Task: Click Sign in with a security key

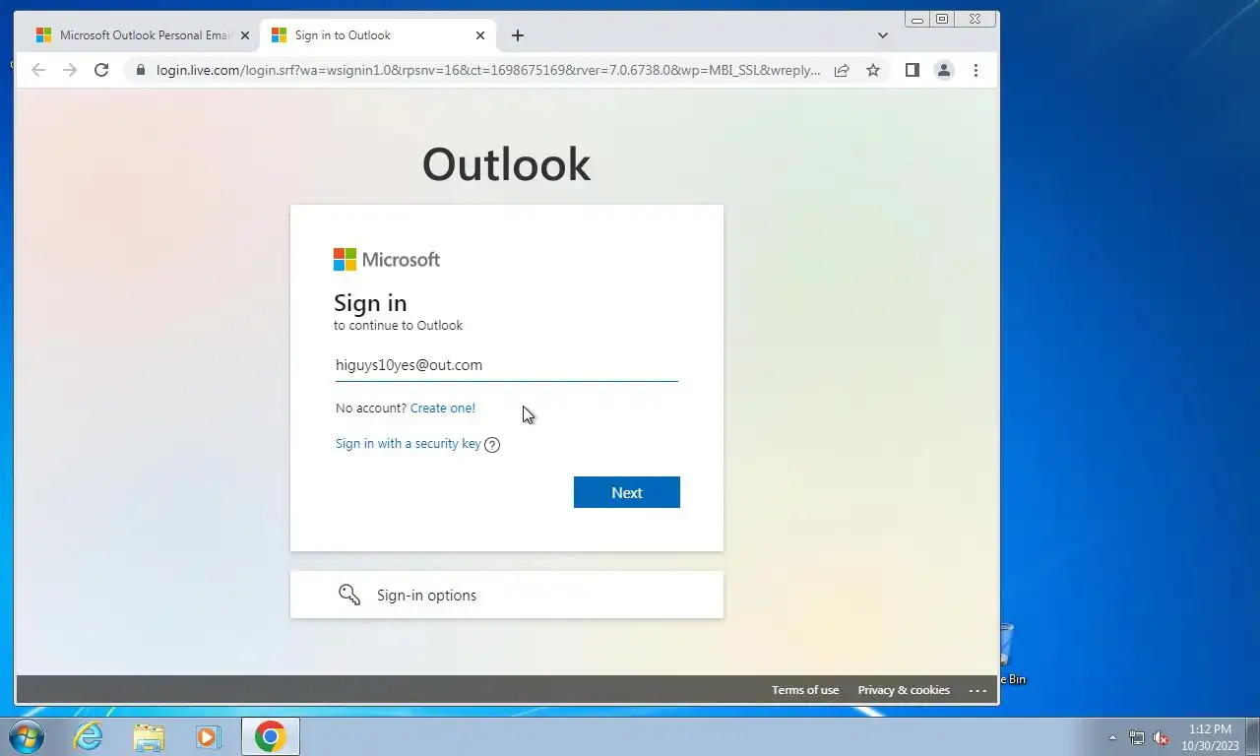Action: (x=408, y=443)
